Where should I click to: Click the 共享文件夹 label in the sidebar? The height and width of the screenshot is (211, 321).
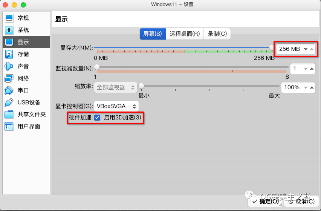(x=32, y=115)
